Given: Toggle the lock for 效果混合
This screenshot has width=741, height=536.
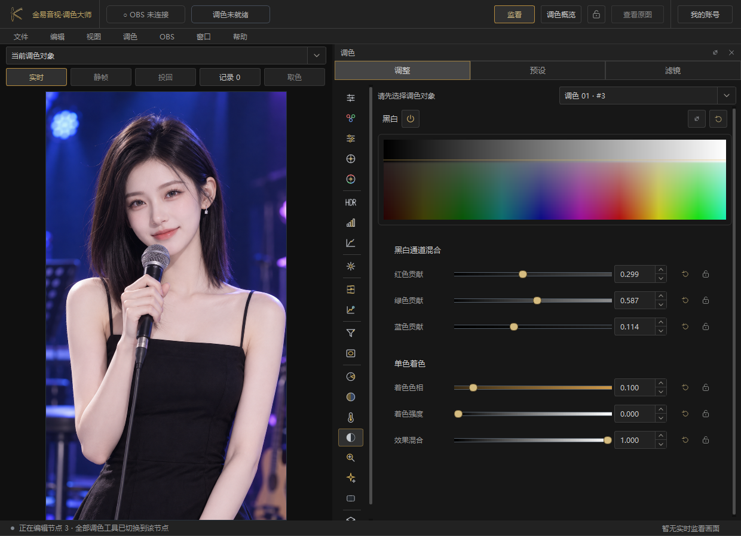Looking at the screenshot, I should (x=706, y=440).
